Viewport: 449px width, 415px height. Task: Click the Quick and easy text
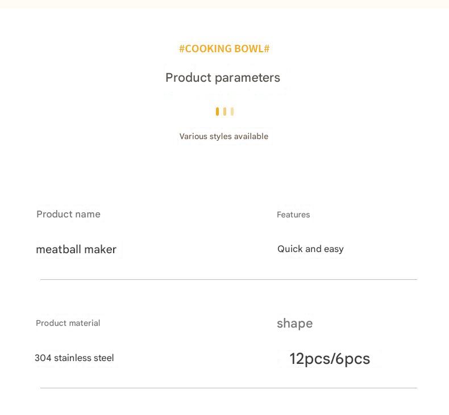310,249
